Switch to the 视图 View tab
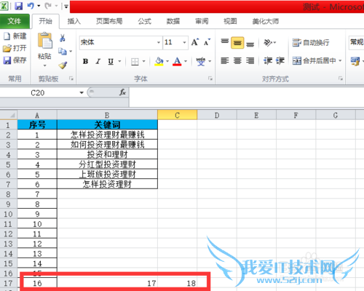Image resolution: width=364 pixels, height=291 pixels. pos(230,21)
